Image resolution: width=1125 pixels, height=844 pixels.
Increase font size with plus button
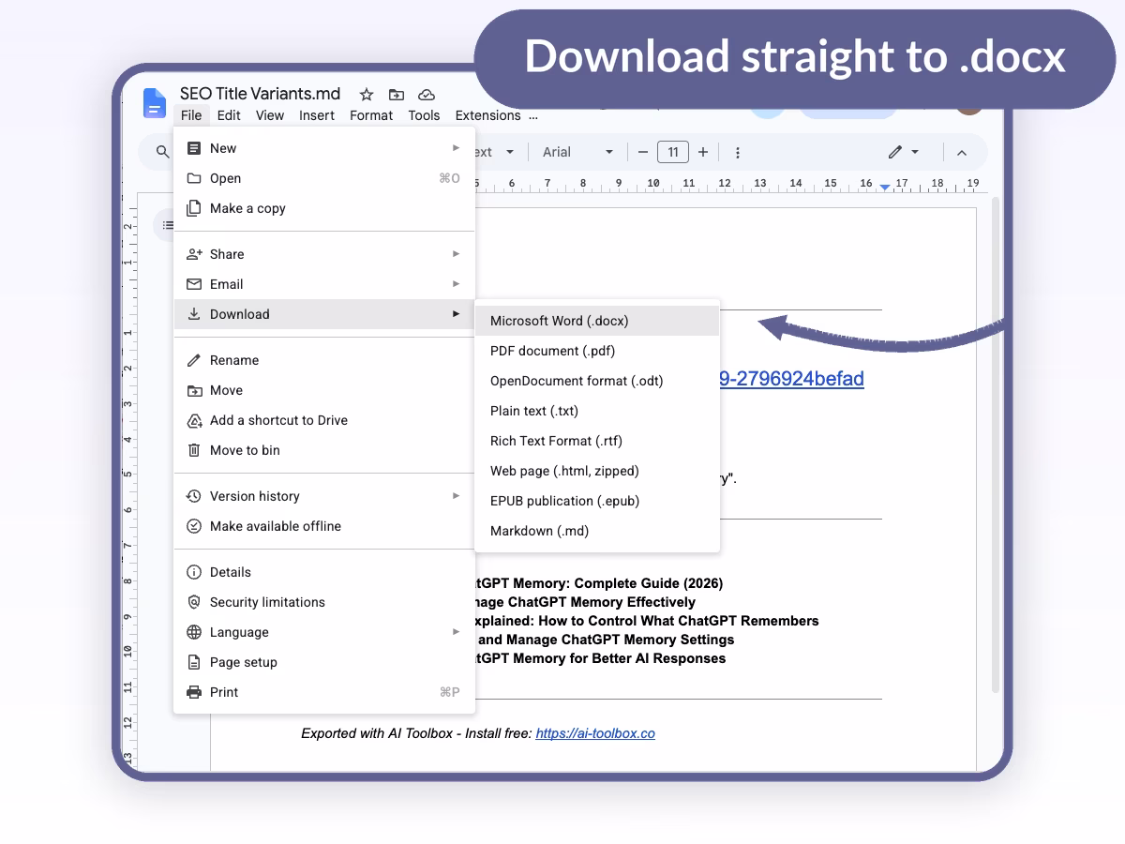coord(703,152)
